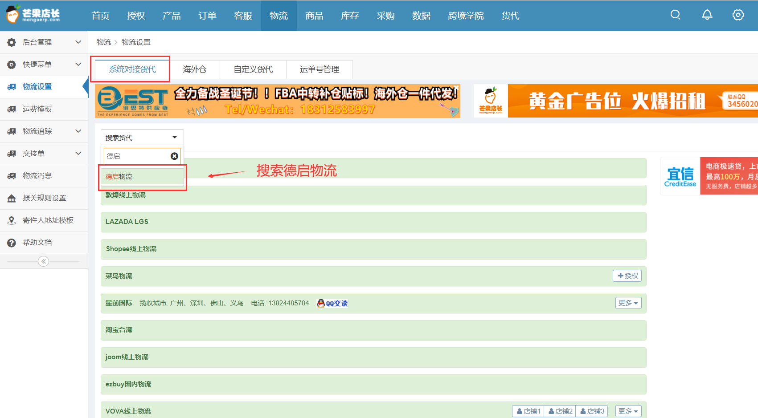This screenshot has height=418, width=758.
Task: Expand the 后台管理 menu chevron
Action: [x=78, y=42]
